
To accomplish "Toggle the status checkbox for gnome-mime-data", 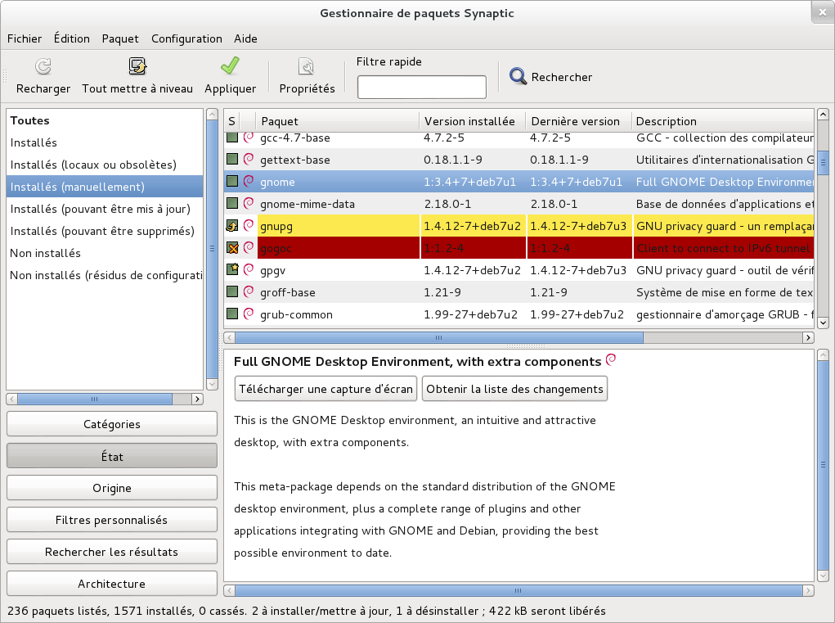I will click(234, 204).
